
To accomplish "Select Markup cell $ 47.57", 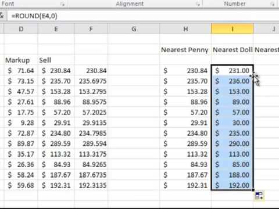I will [x=21, y=92].
